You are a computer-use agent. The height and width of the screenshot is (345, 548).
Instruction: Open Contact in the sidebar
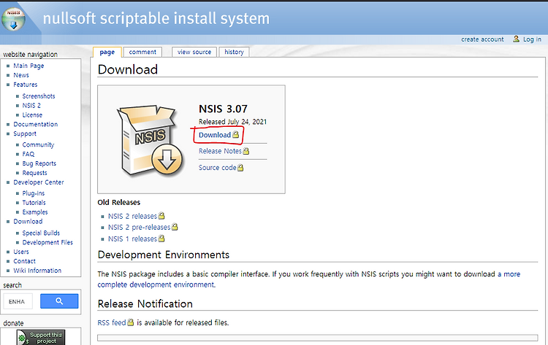click(24, 261)
